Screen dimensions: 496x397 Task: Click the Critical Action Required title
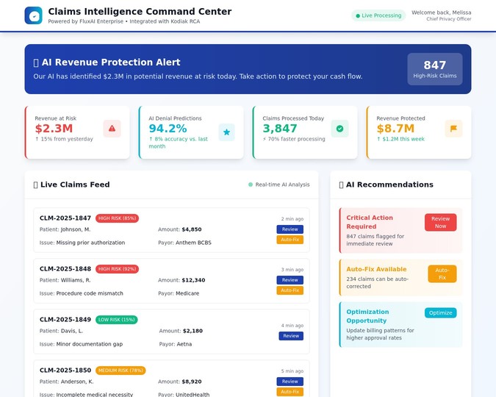click(x=370, y=222)
